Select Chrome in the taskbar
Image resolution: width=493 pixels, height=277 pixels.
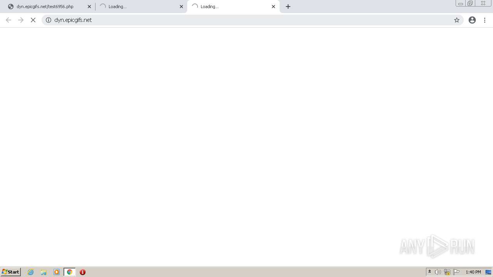pyautogui.click(x=70, y=272)
